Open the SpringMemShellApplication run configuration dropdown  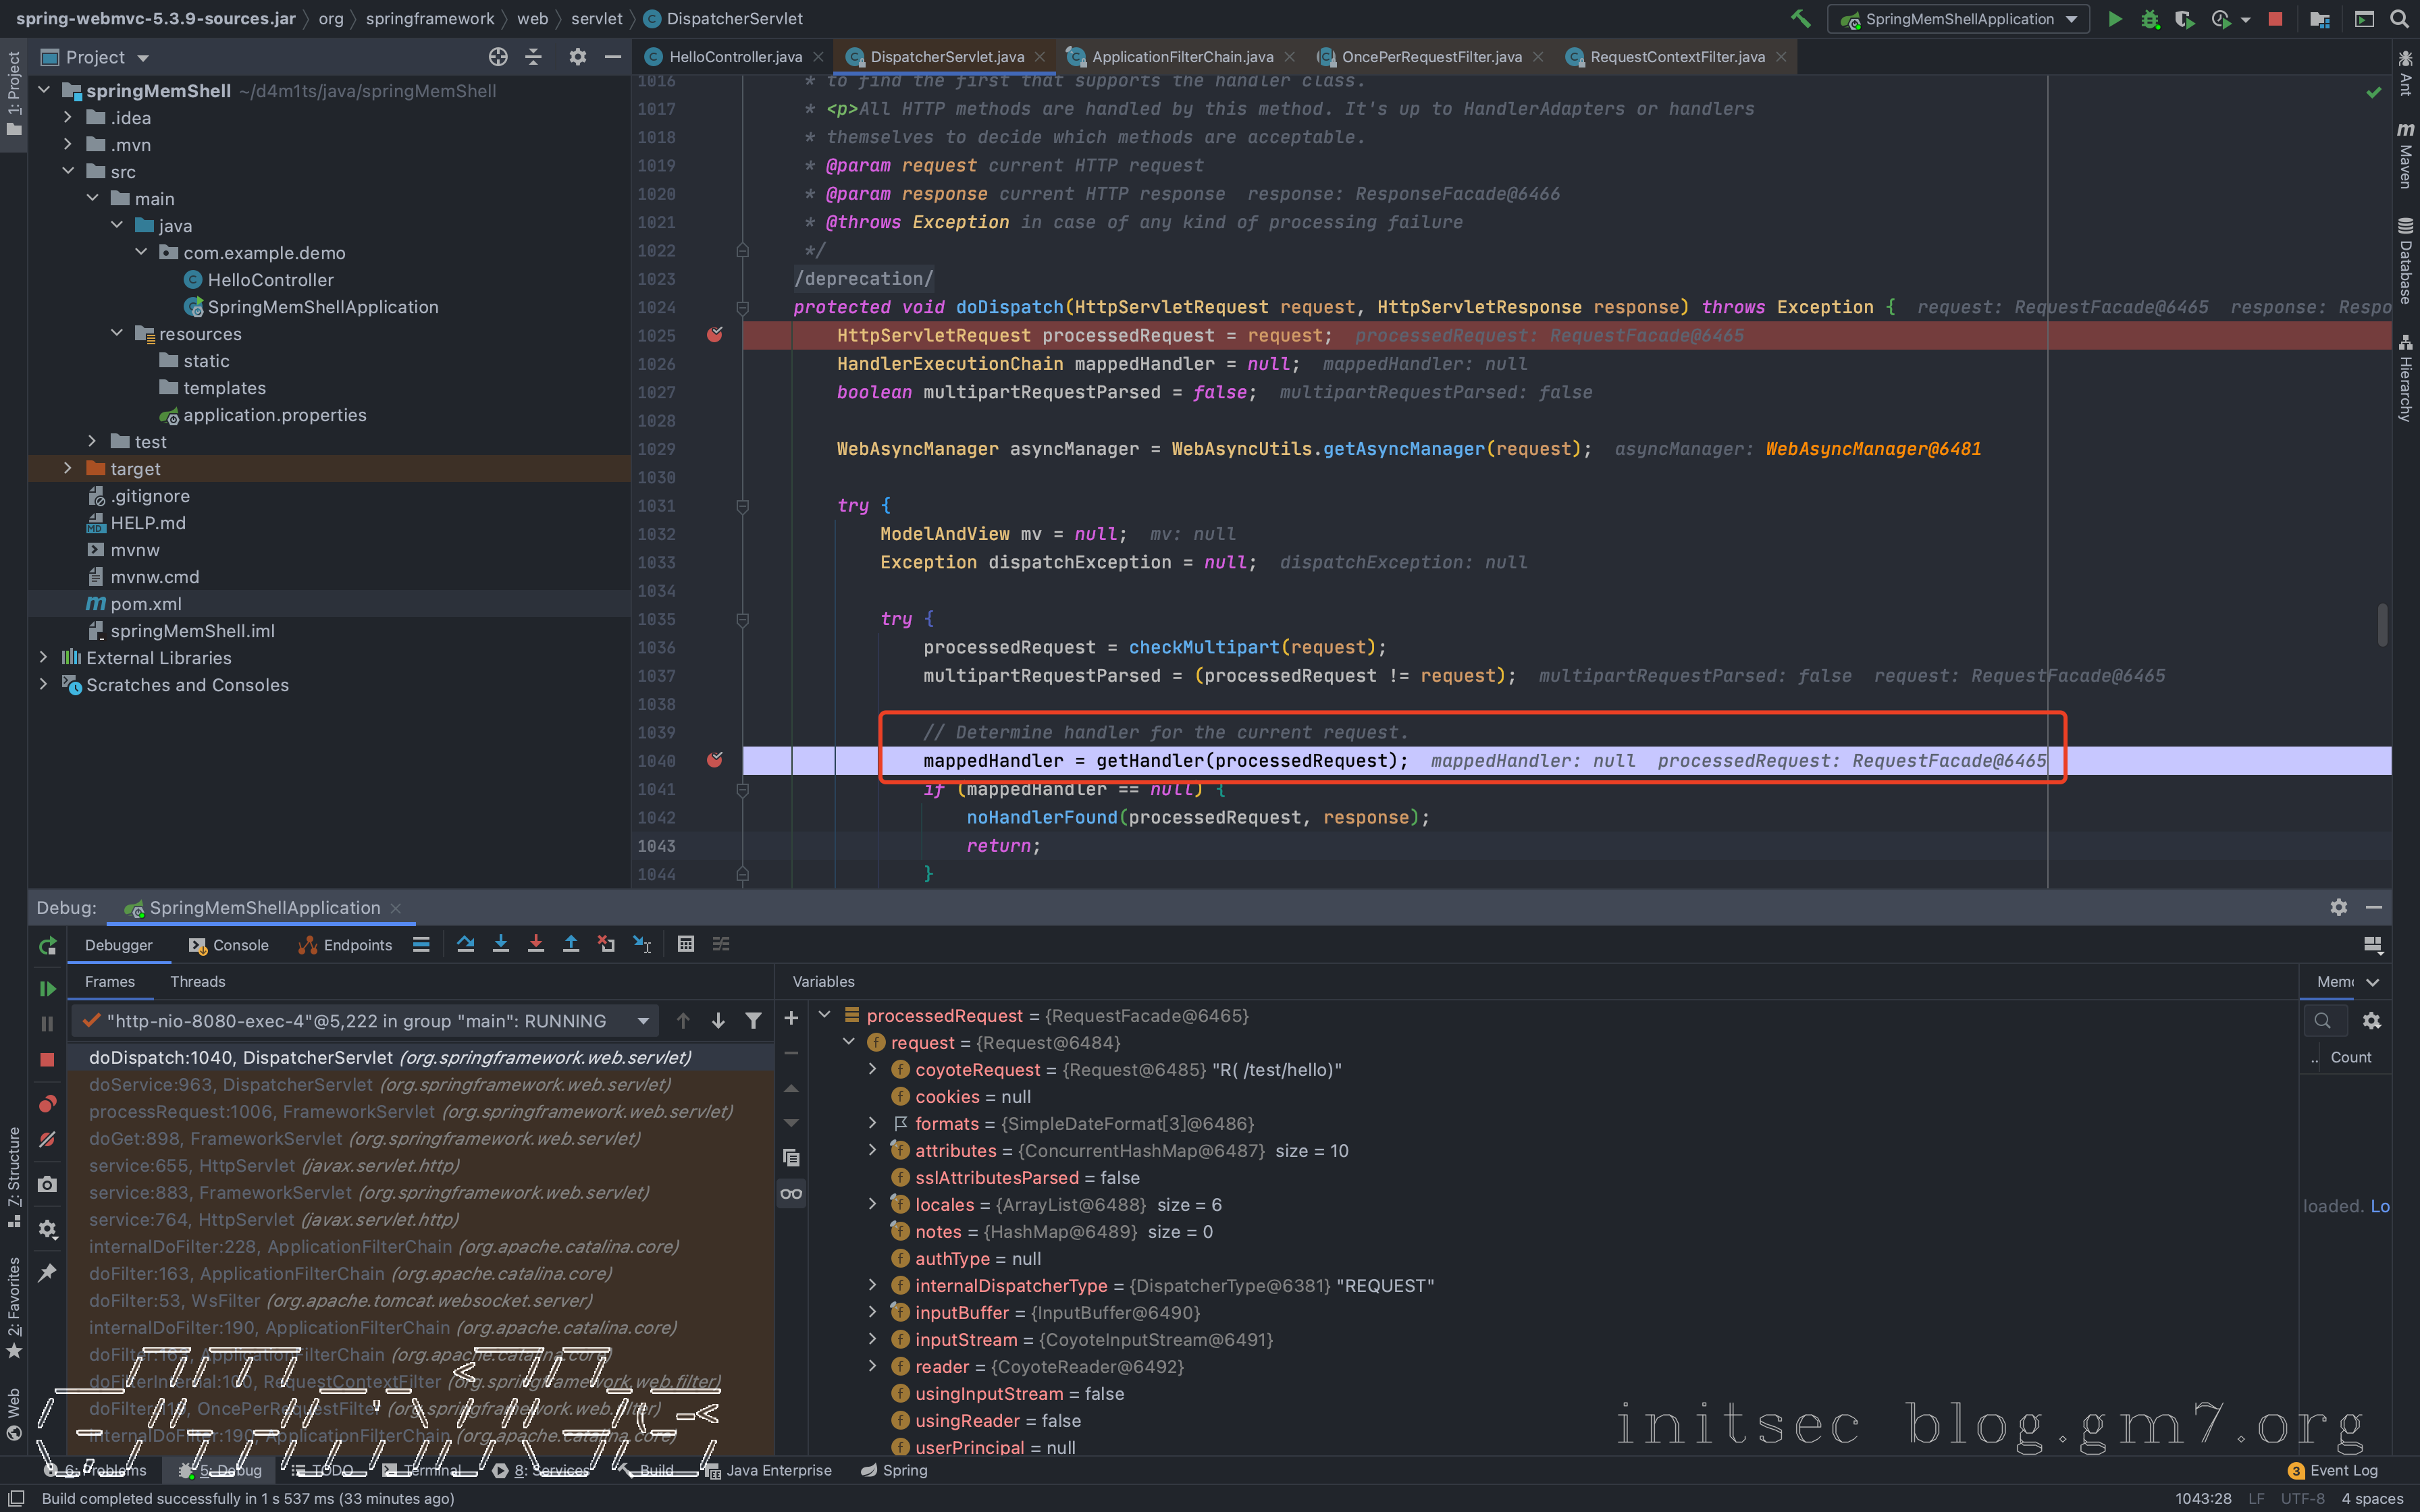click(1958, 19)
